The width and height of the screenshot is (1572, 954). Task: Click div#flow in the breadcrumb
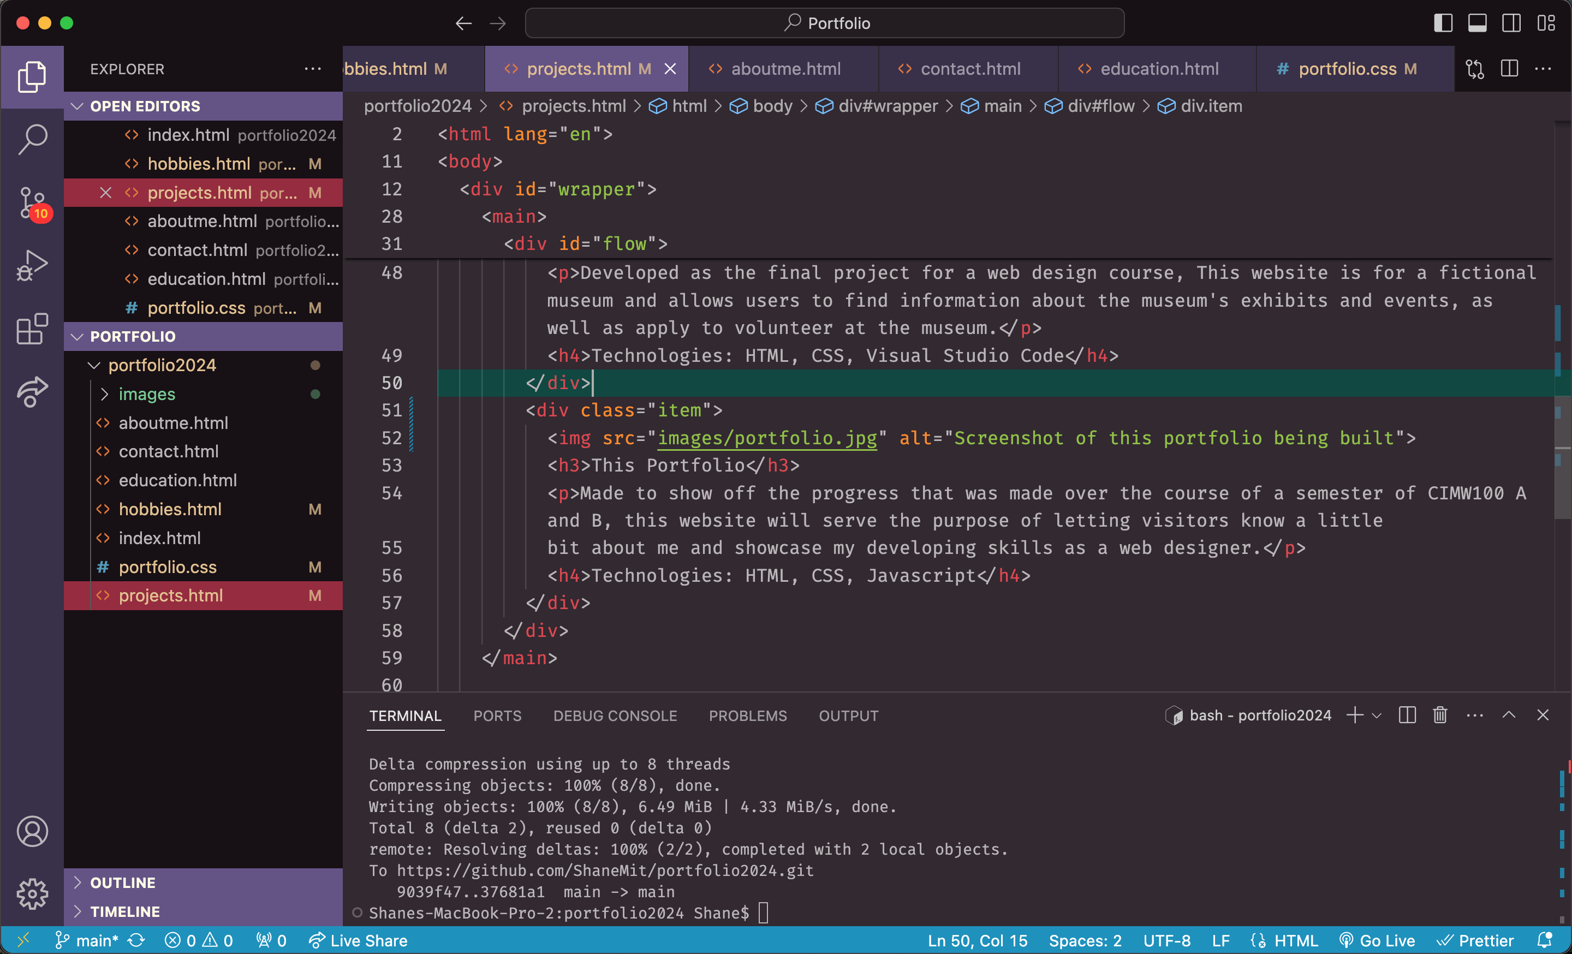(1089, 106)
